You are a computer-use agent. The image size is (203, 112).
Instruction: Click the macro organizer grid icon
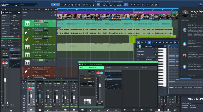coord(157,5)
